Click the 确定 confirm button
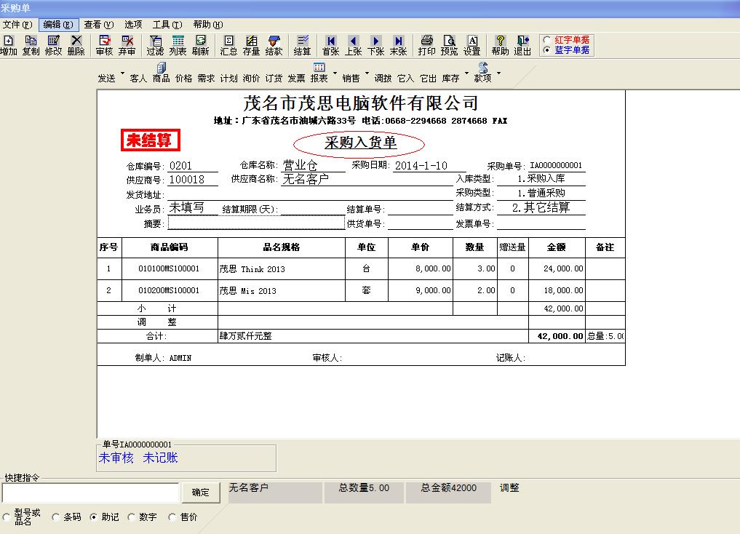740x534 pixels. [x=201, y=493]
